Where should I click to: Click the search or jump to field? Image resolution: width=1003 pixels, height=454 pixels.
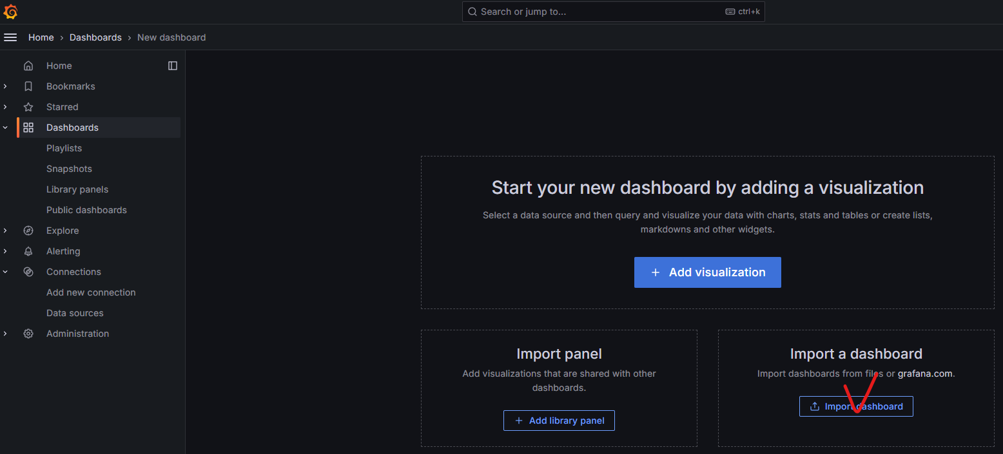click(x=612, y=11)
